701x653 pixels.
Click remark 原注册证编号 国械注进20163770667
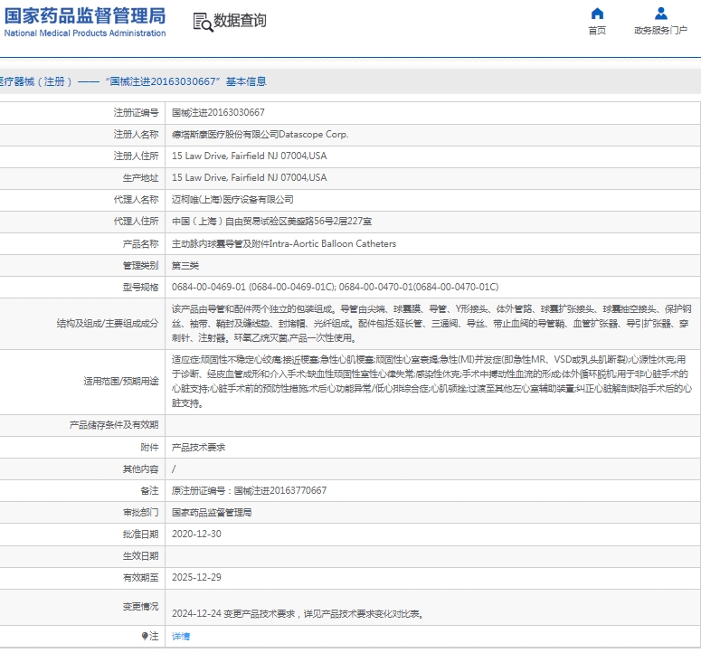pos(249,491)
